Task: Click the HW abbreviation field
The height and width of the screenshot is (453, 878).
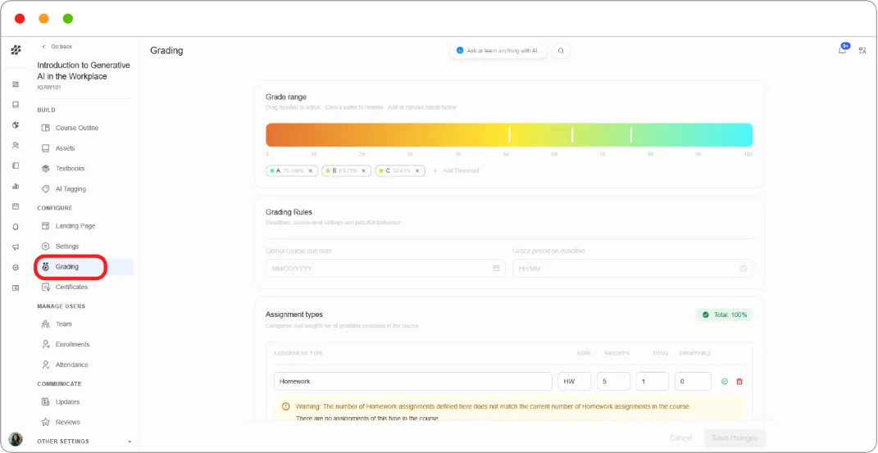Action: click(575, 382)
